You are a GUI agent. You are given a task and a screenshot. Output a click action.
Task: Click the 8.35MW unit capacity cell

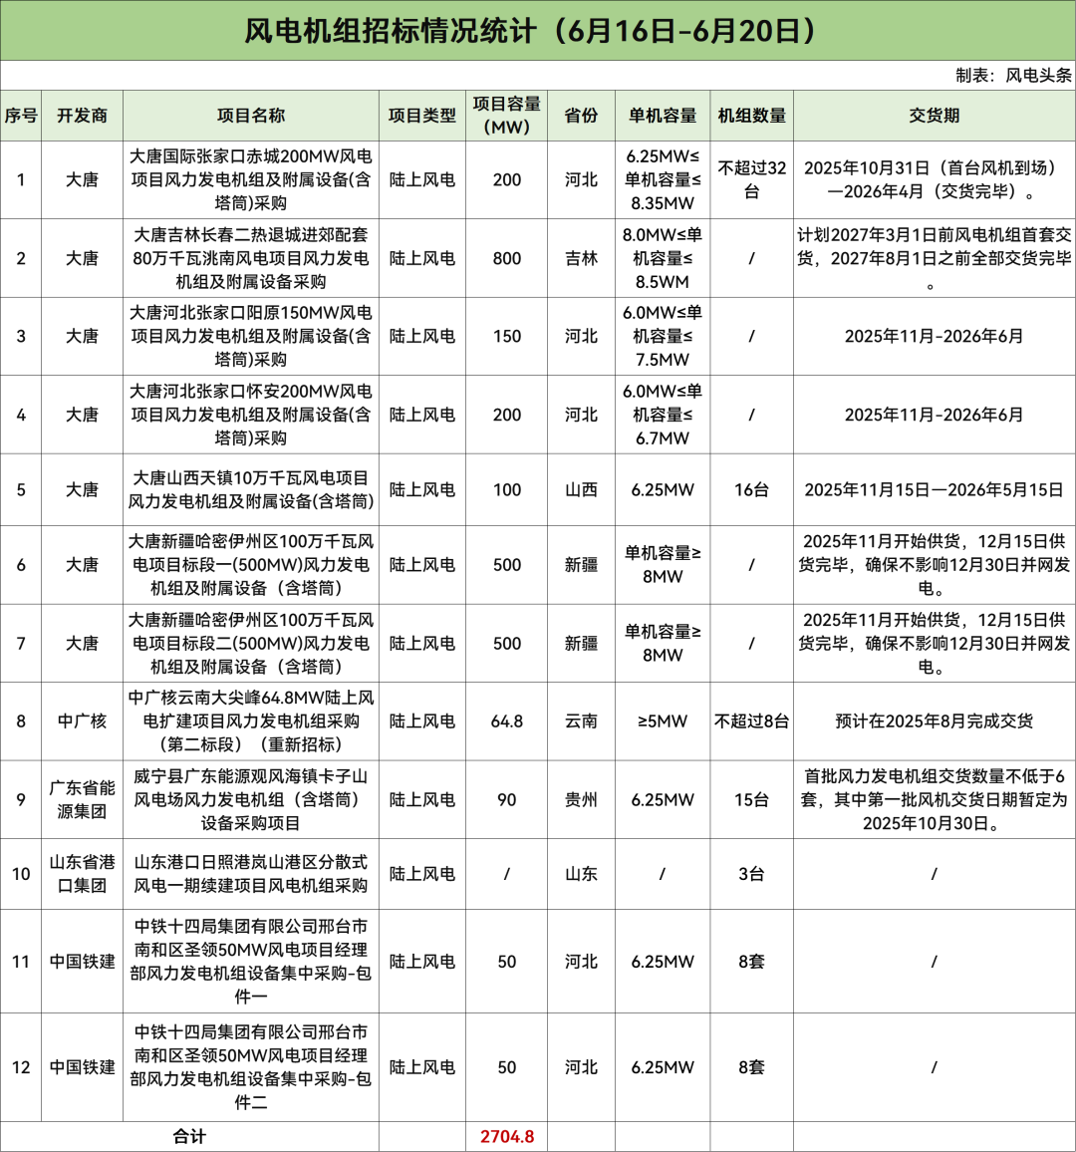click(663, 180)
